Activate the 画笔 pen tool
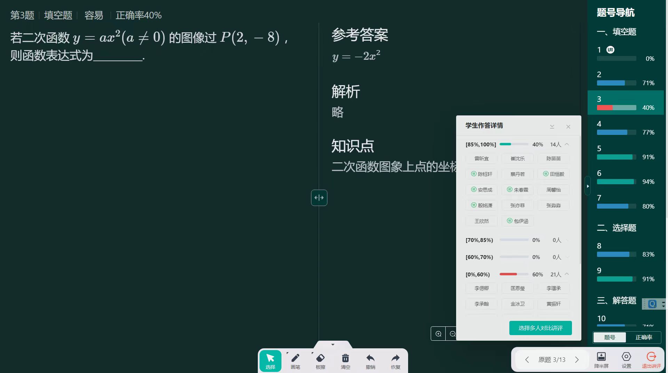The image size is (668, 373). [295, 360]
